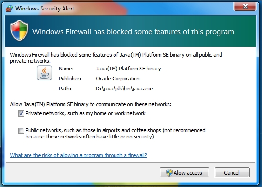The height and width of the screenshot is (187, 262).
Task: Click the java.exe path text
Action: [125, 89]
